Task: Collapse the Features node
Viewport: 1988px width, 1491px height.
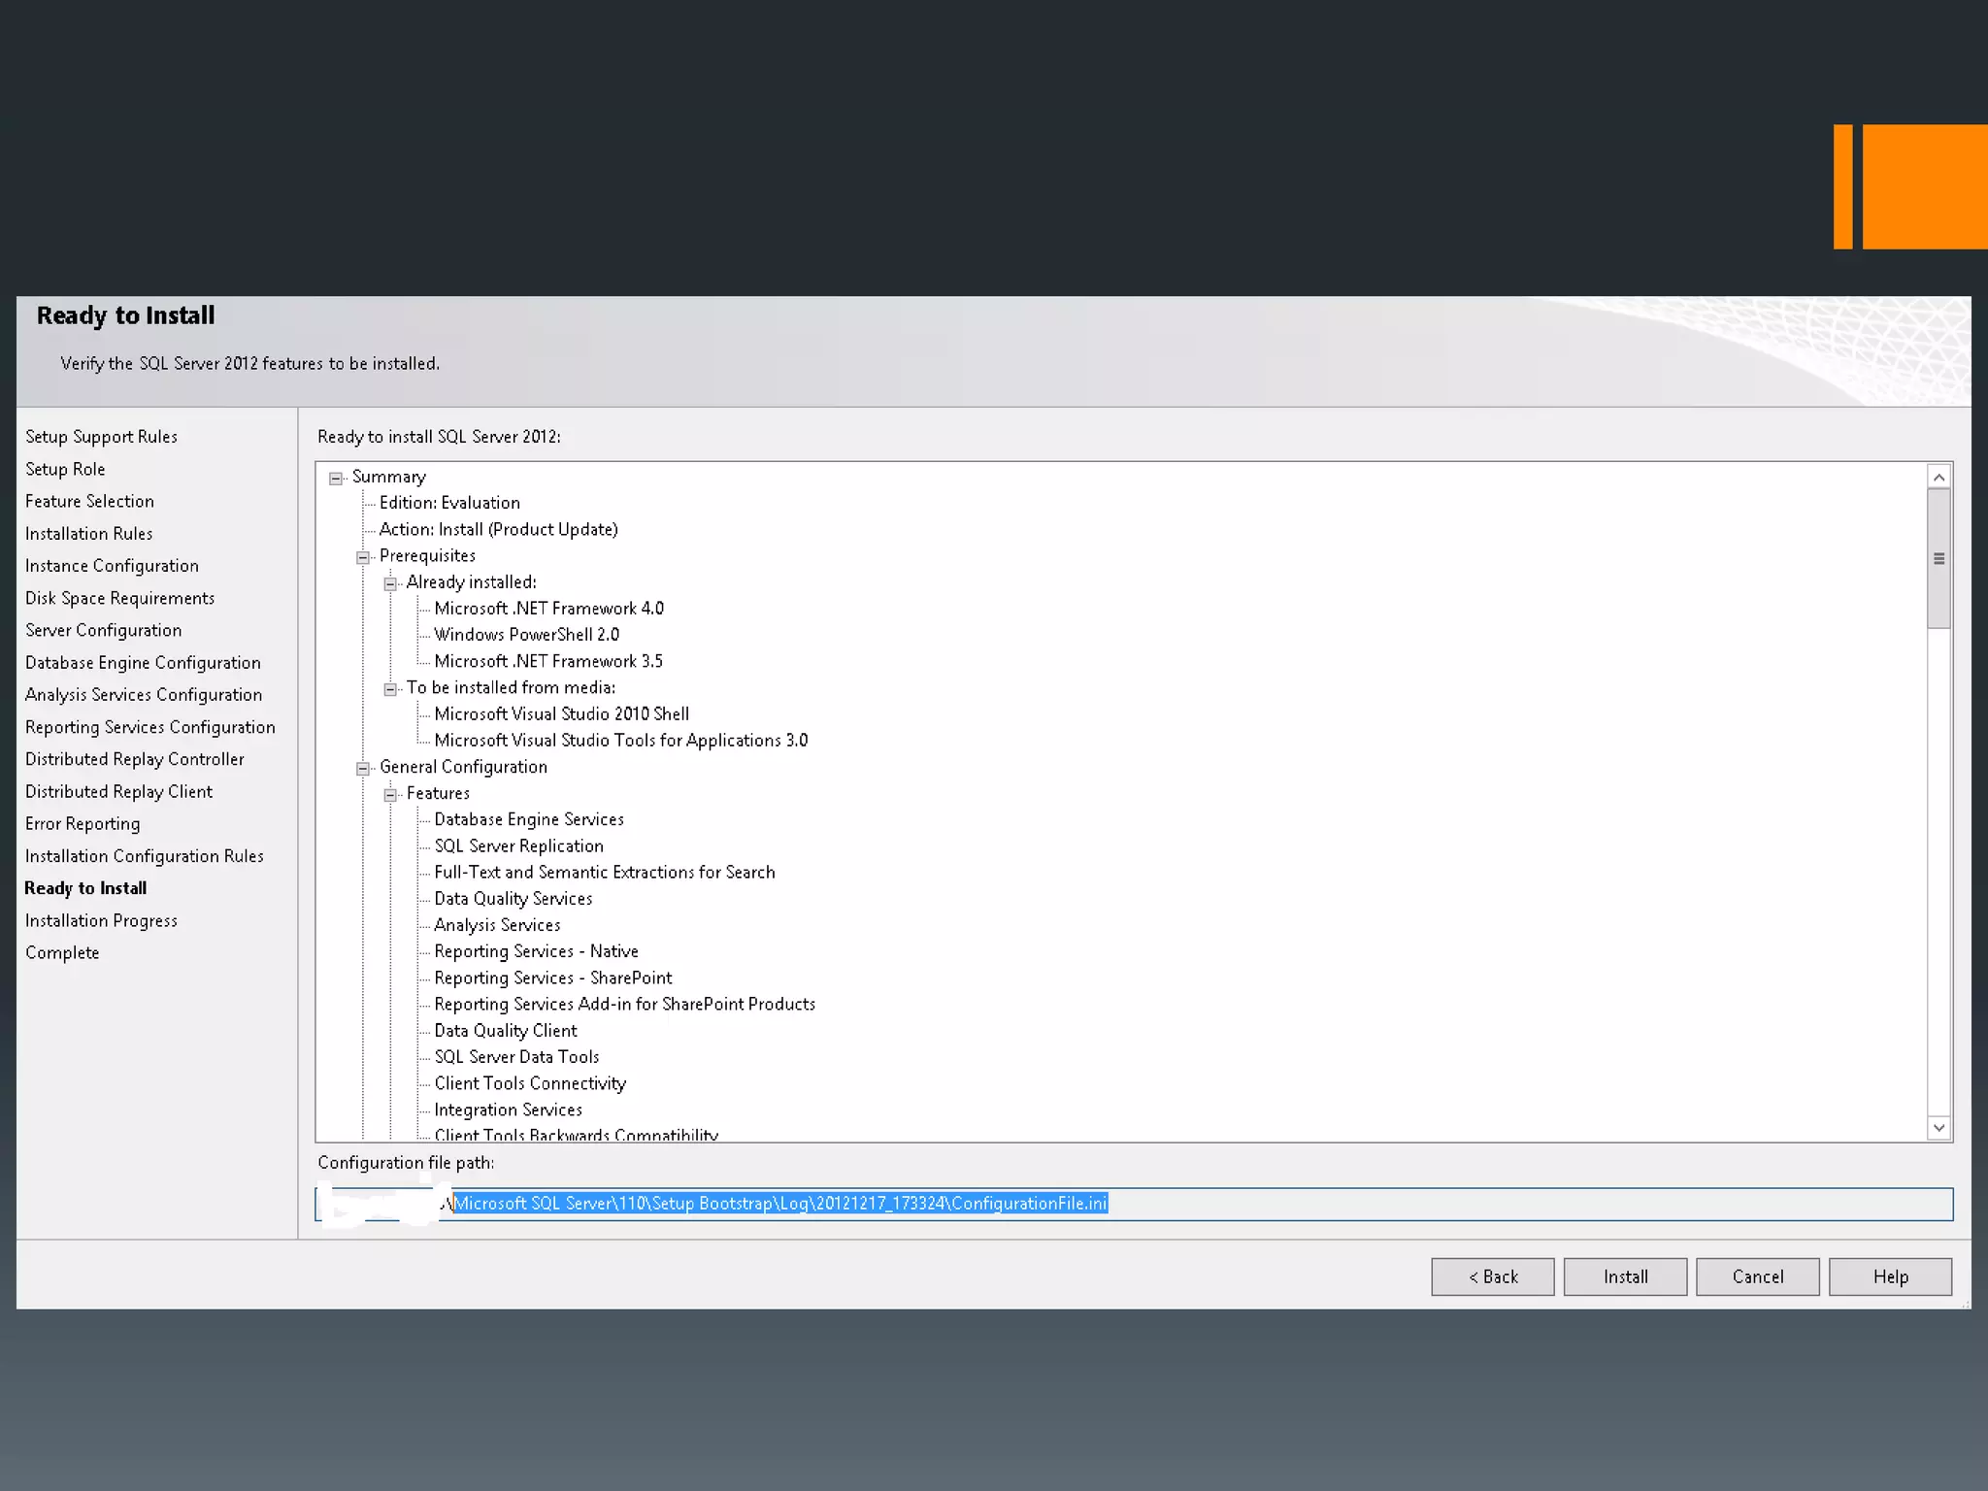Action: [390, 795]
